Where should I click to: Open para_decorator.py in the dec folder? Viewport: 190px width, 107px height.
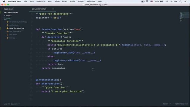pyautogui.click(x=17, y=28)
